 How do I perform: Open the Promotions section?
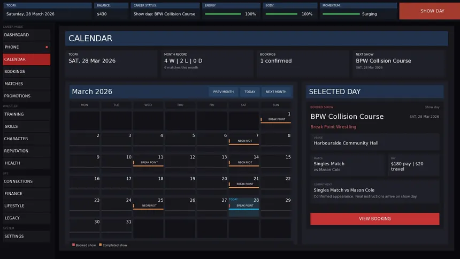point(26,96)
